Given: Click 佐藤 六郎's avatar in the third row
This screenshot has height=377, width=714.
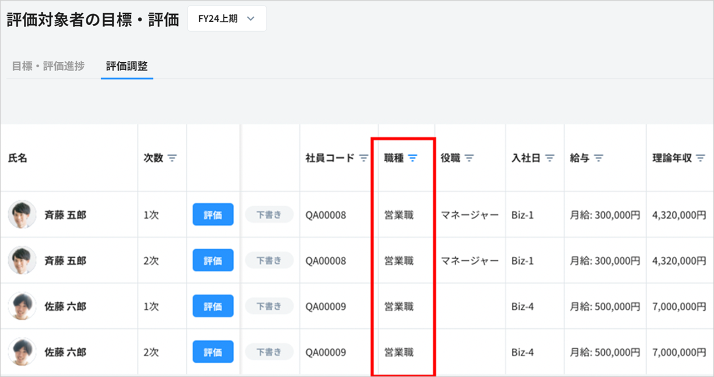Looking at the screenshot, I should click(22, 306).
